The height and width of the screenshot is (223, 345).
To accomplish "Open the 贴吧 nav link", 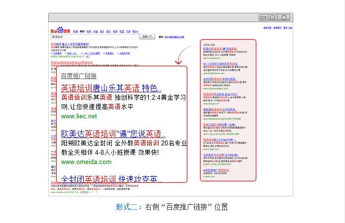I will pos(89,31).
